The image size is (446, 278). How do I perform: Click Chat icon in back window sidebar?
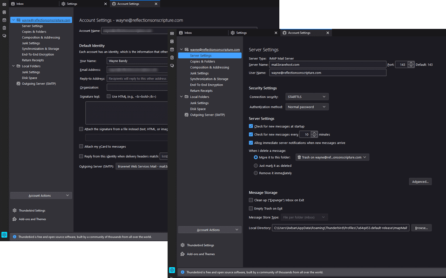pyautogui.click(x=4, y=36)
